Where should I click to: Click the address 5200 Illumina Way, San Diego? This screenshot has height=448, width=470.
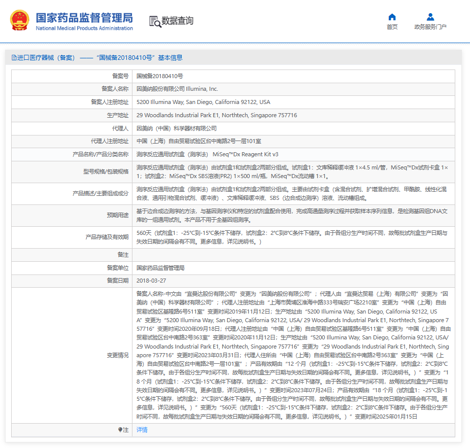coord(203,102)
